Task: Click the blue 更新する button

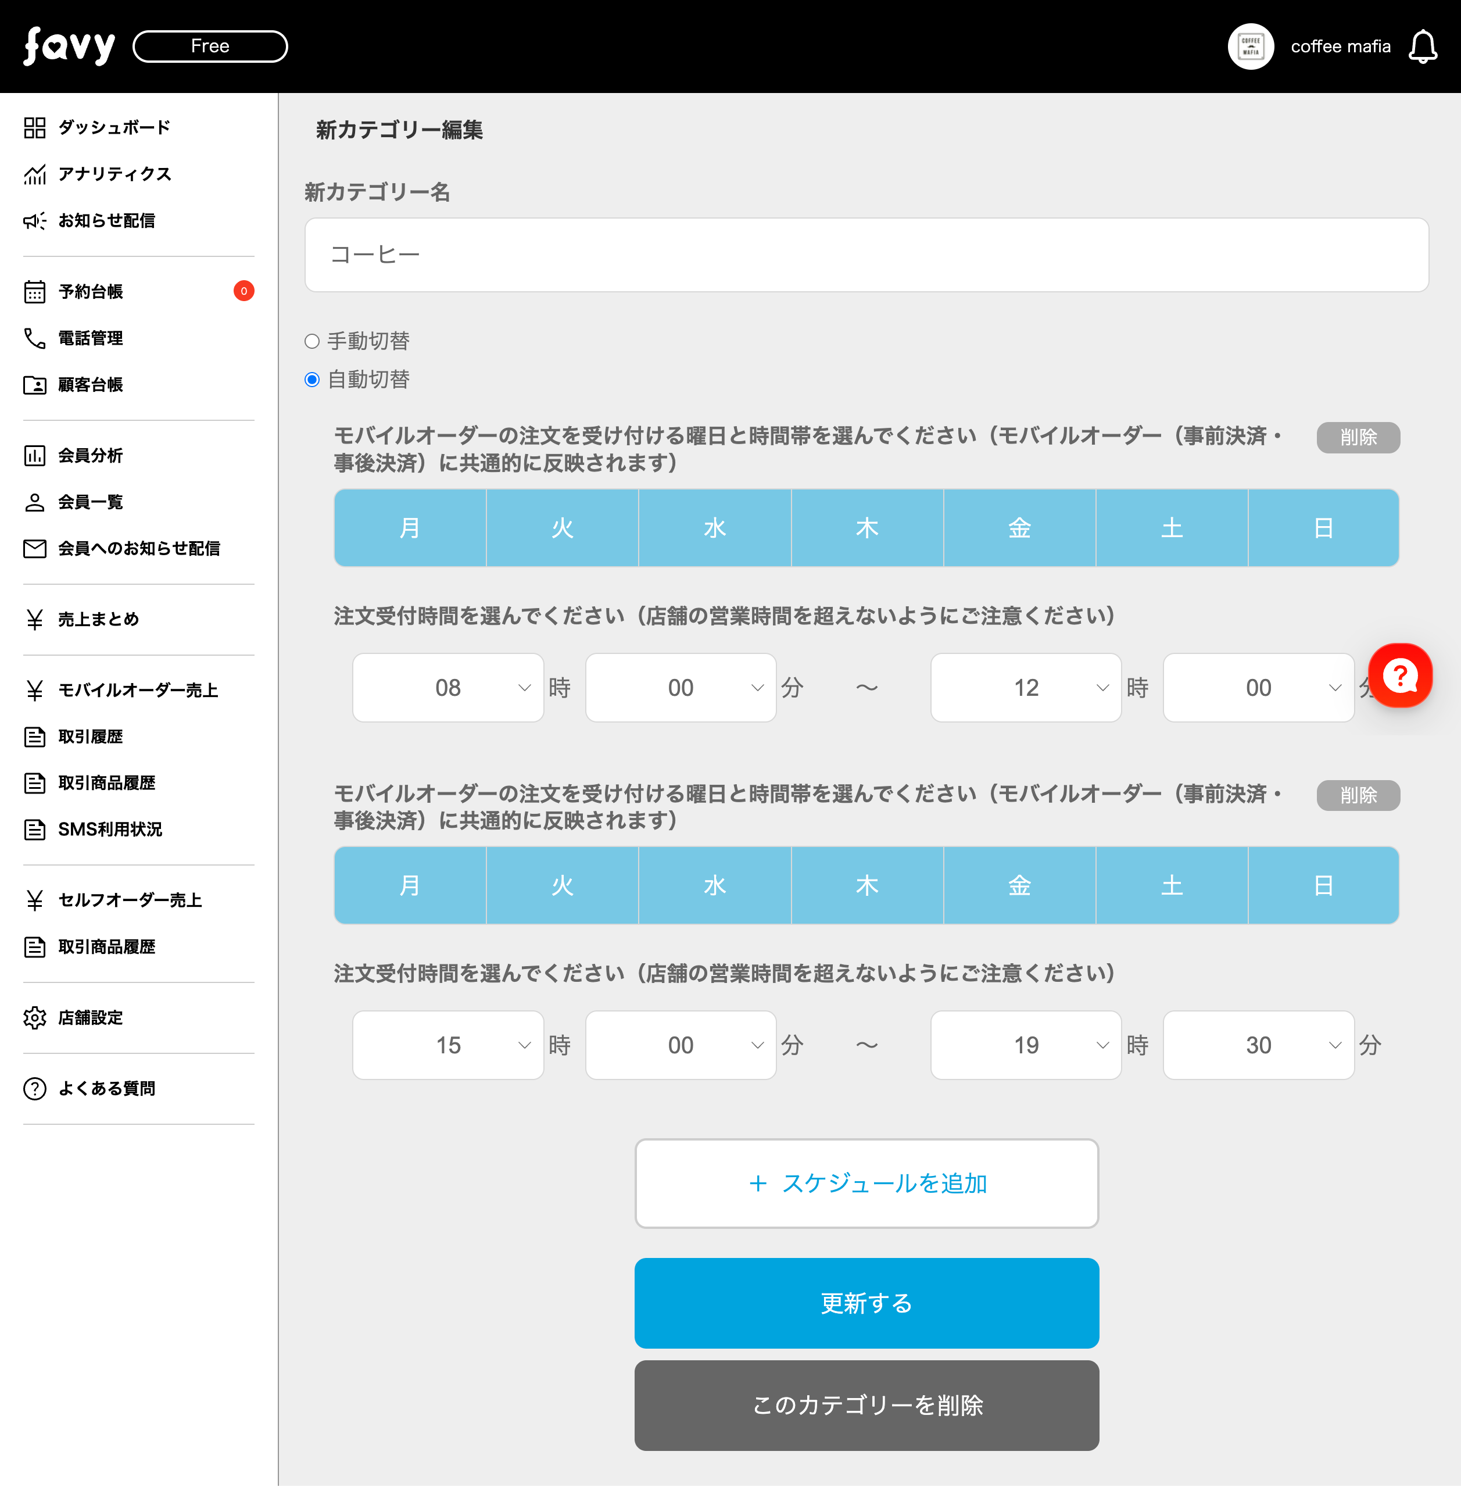Action: coord(866,1303)
